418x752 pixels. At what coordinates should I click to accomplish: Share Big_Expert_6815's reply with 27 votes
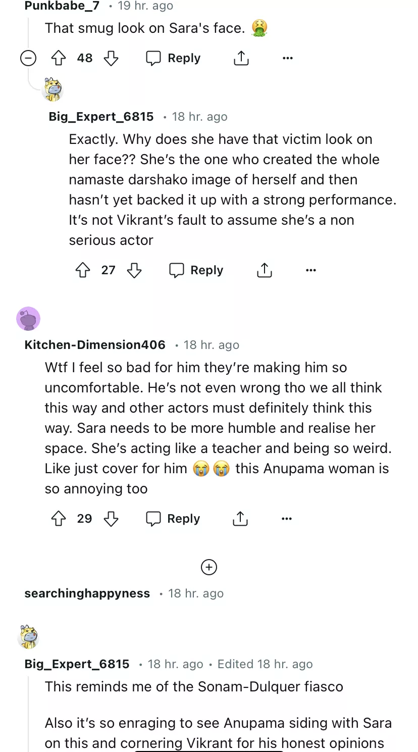coord(264,271)
